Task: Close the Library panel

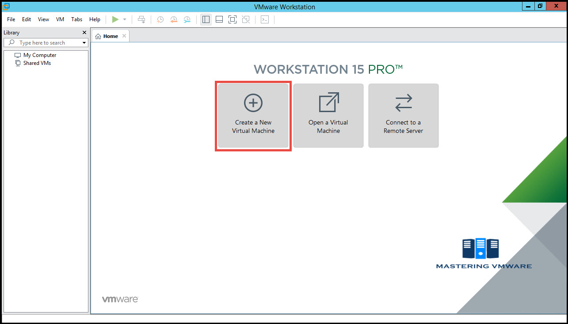Action: (x=84, y=33)
